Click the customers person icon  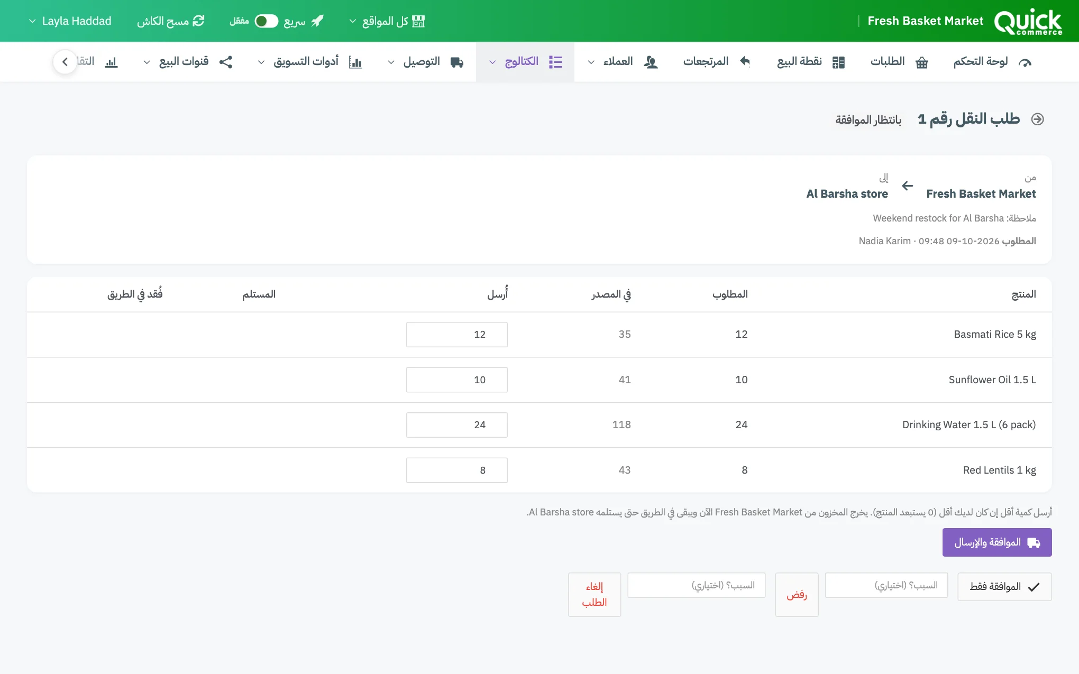[x=651, y=62]
